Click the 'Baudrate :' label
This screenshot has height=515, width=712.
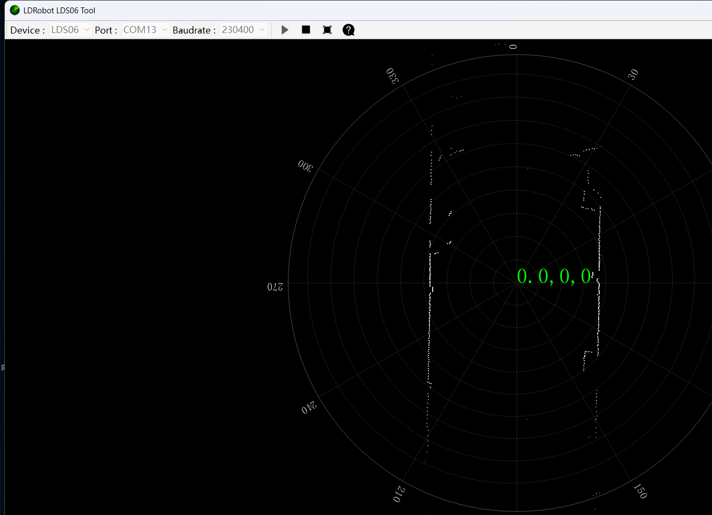[194, 30]
